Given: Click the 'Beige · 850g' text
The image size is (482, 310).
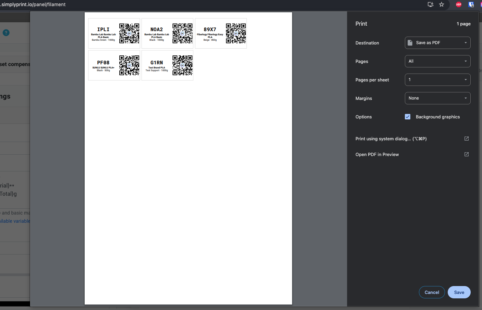Looking at the screenshot, I should click(210, 40).
